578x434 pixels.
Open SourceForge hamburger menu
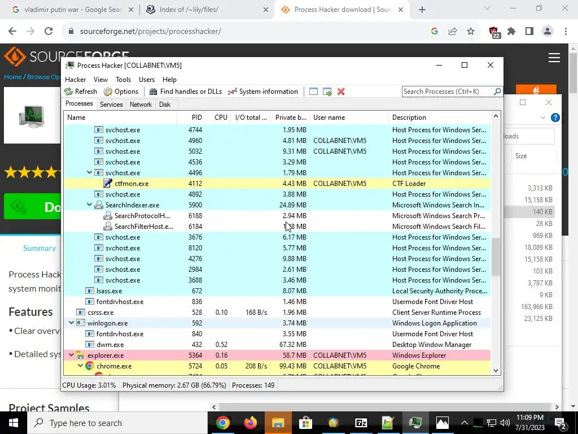(x=554, y=58)
